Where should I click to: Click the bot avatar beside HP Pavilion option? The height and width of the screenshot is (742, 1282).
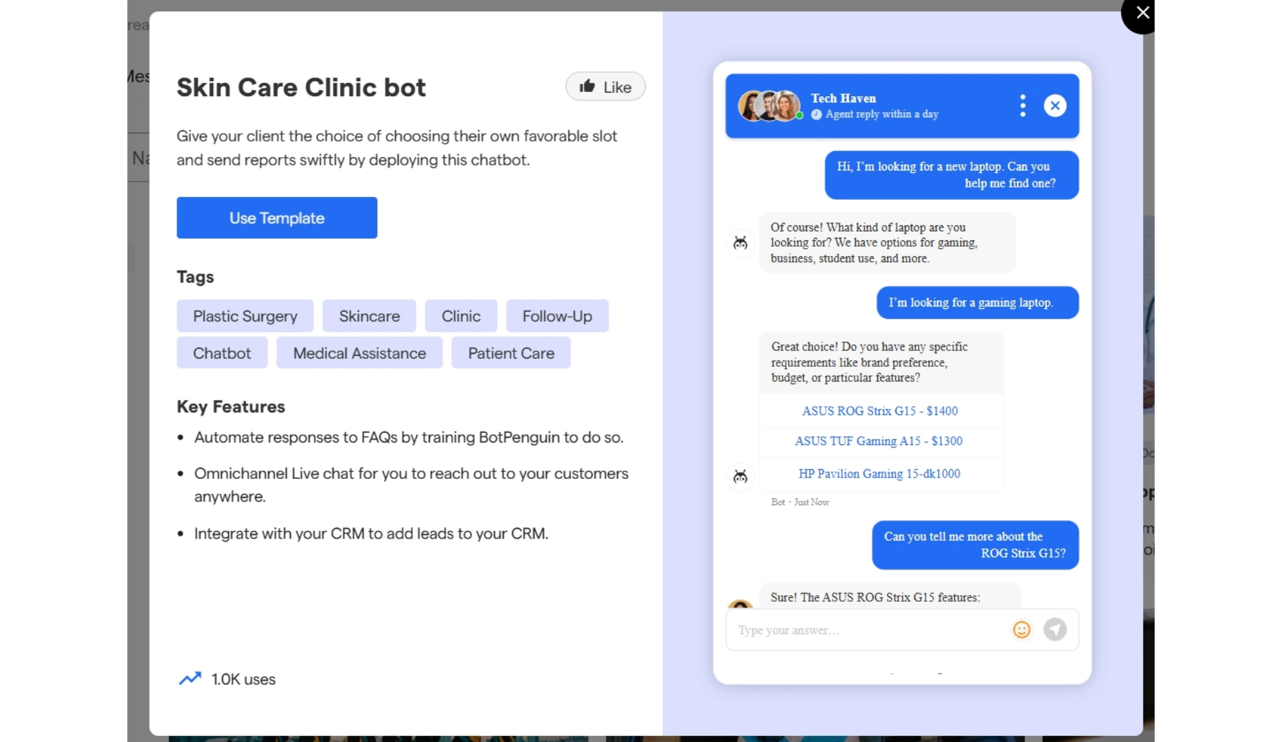click(x=740, y=477)
